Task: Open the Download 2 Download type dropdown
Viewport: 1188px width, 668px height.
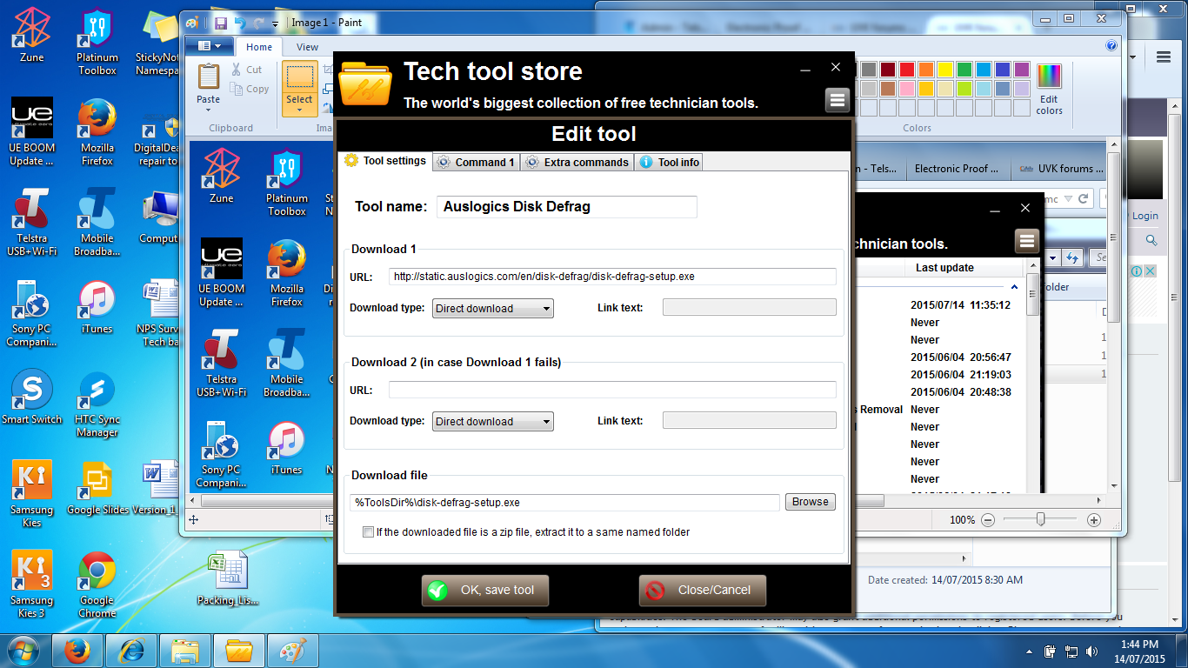Action: 492,421
